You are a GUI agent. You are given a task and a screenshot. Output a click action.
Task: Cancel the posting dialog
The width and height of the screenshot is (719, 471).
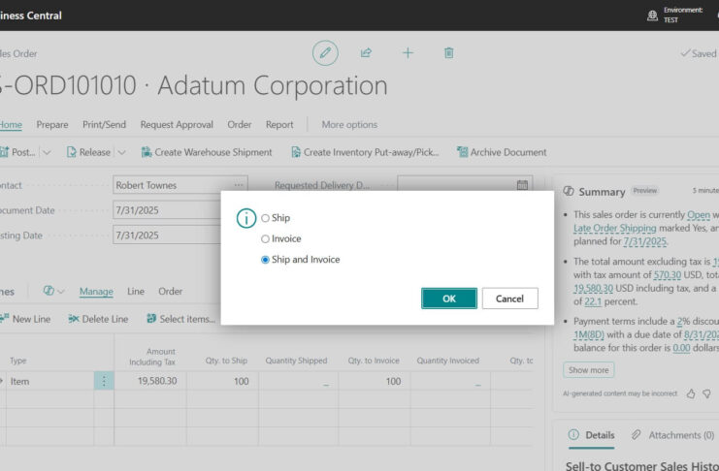click(510, 298)
